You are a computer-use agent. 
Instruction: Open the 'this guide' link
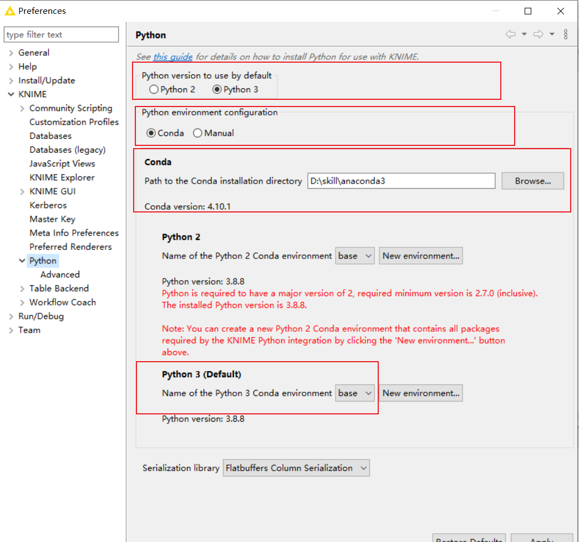[x=173, y=57]
